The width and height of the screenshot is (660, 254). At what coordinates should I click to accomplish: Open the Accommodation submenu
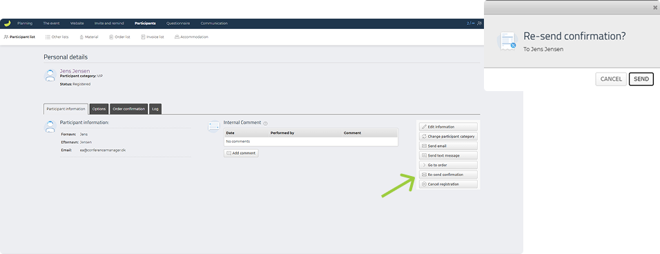pyautogui.click(x=191, y=37)
